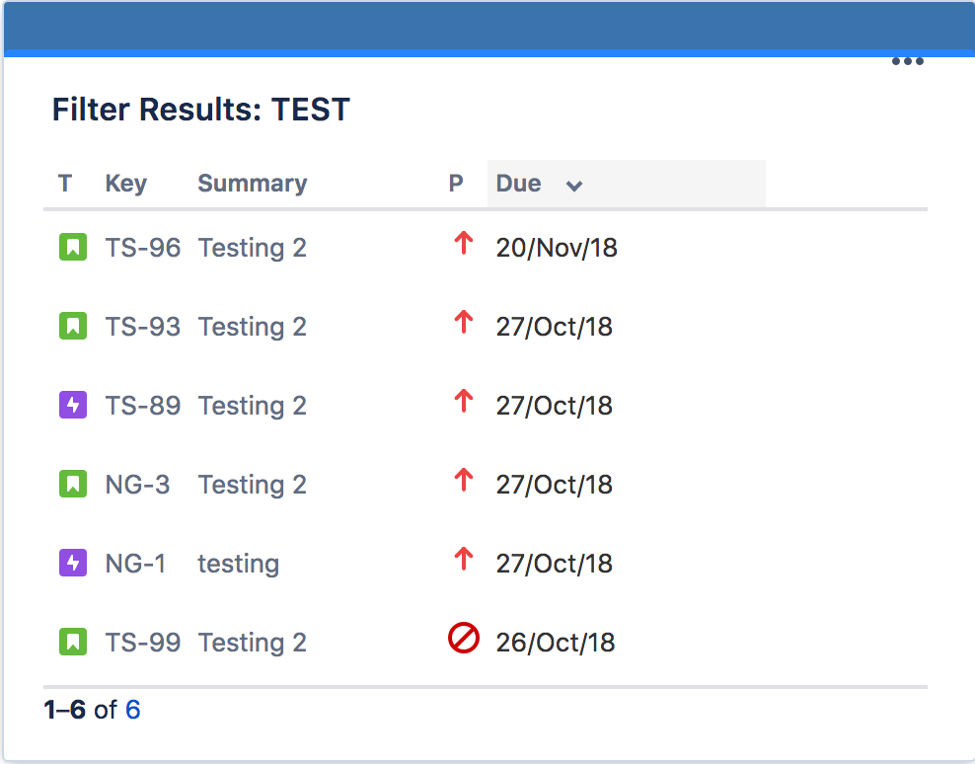The height and width of the screenshot is (764, 975).
Task: Click the priority arrow beside NG-1
Action: pos(463,560)
